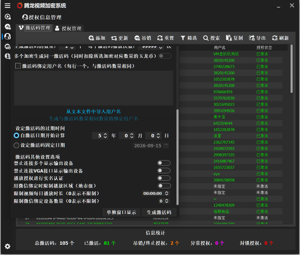Open the hamburger menu icon
The image size is (300, 255).
(7, 6)
